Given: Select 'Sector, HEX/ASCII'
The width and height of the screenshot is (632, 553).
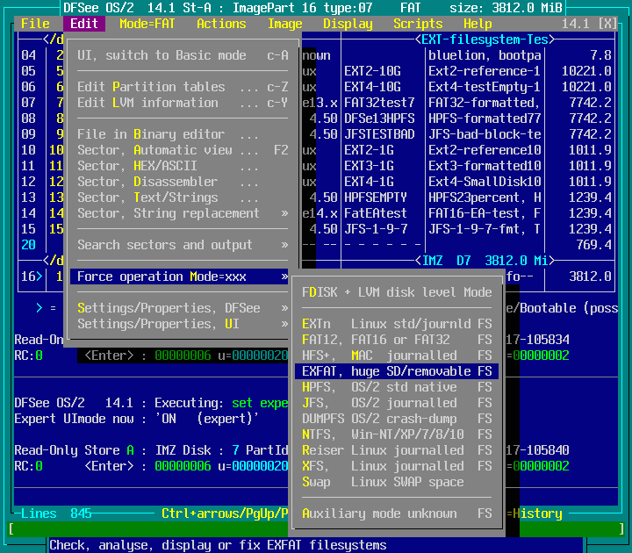Looking at the screenshot, I should click(x=183, y=166).
